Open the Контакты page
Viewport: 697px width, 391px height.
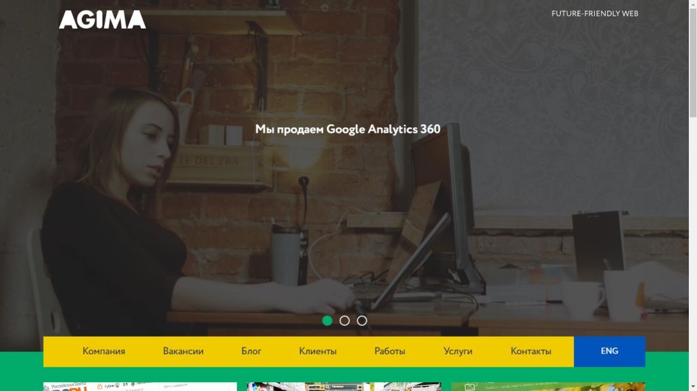531,352
